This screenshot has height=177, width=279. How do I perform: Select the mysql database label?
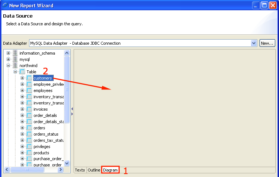[25, 59]
